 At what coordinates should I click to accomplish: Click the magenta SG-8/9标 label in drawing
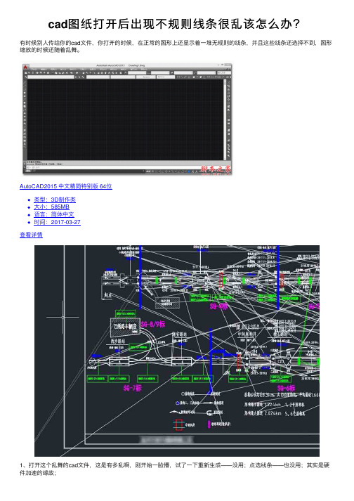click(153, 325)
